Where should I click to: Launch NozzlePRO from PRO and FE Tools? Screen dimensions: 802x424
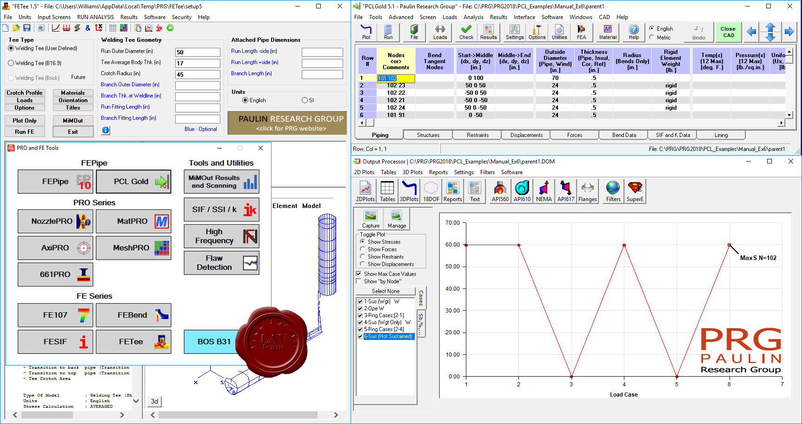(x=55, y=221)
